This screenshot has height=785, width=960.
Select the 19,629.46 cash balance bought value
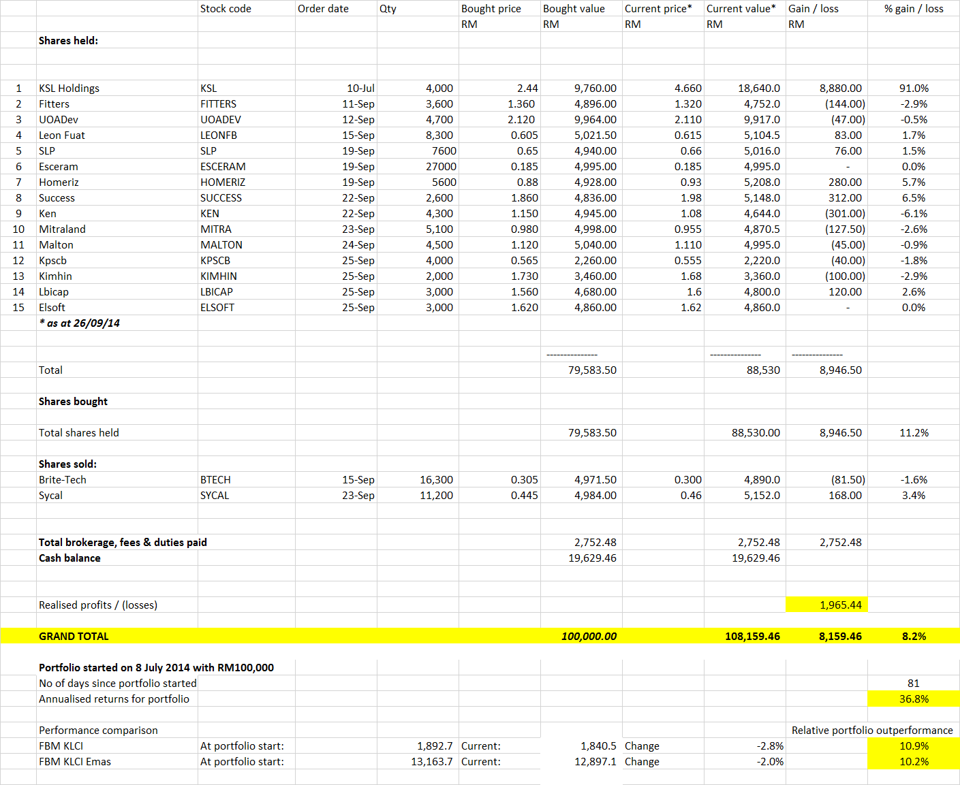(x=581, y=558)
